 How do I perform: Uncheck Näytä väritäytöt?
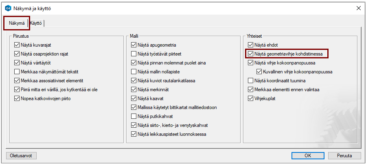point(17,63)
